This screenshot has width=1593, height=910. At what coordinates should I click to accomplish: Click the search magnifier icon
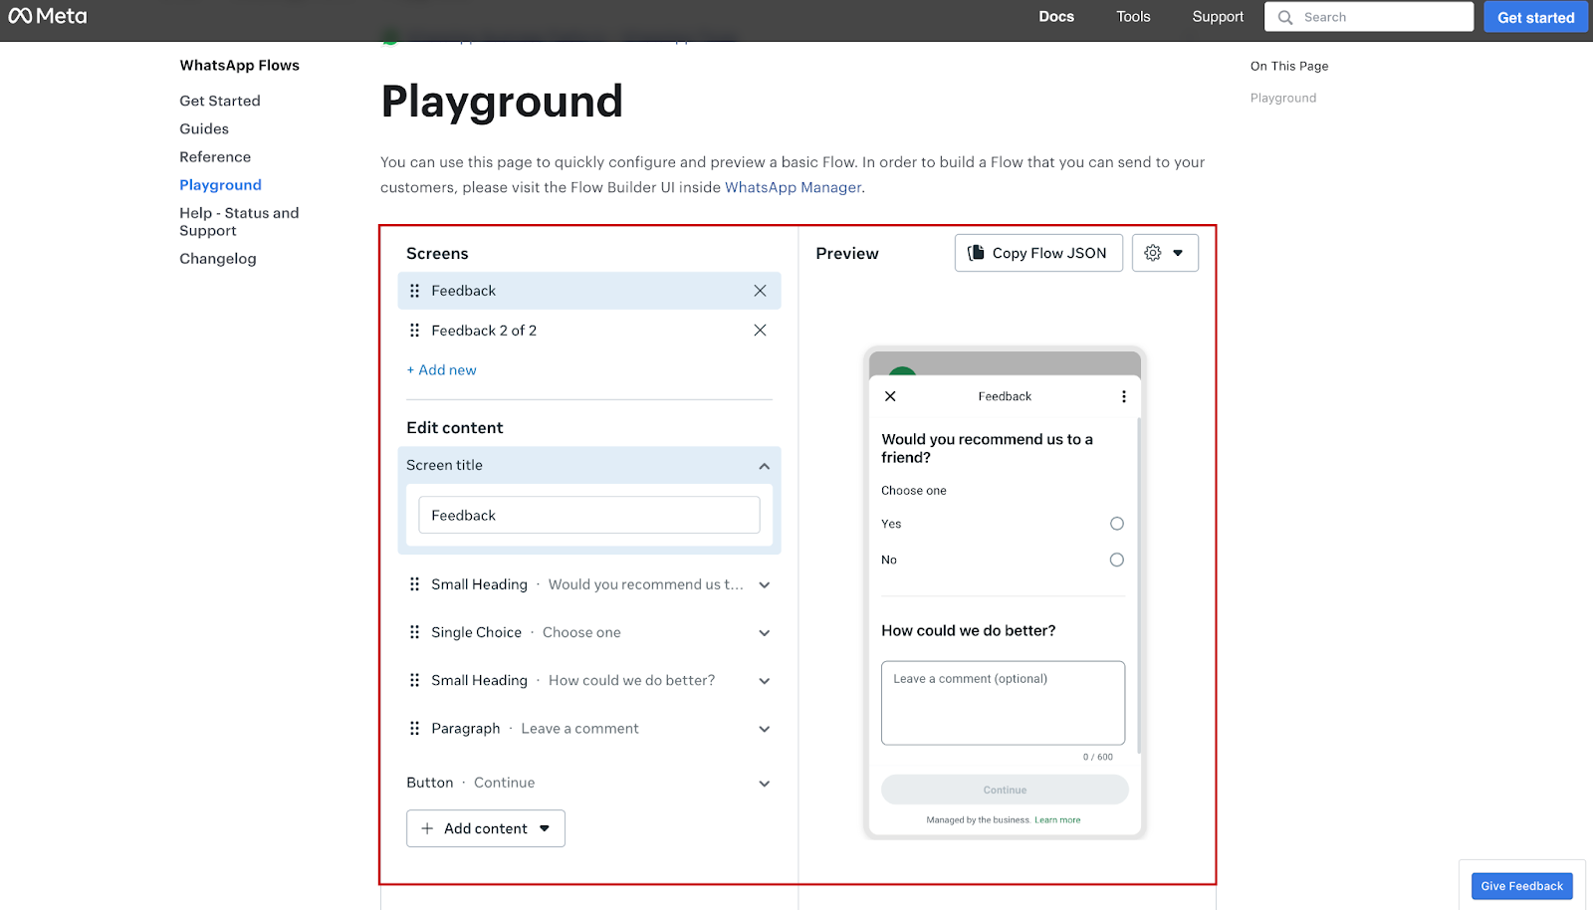pos(1285,17)
